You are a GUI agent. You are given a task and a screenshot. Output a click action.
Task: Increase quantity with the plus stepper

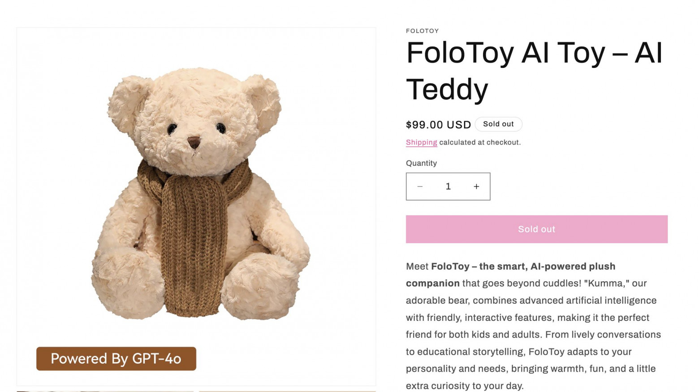(476, 186)
